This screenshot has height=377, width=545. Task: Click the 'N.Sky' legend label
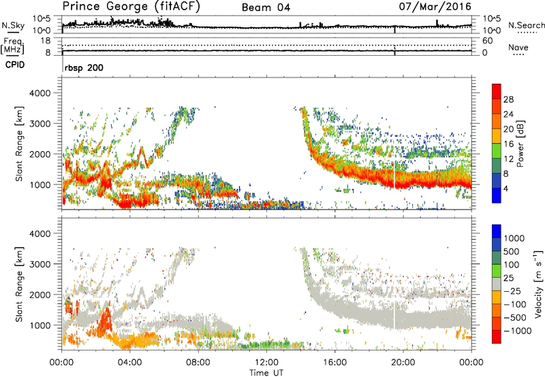[x=13, y=25]
